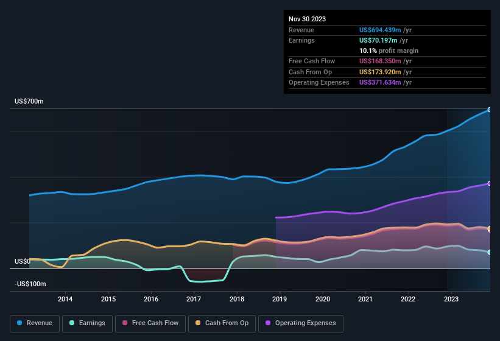Click the Cash From Op label in tooltip
Screen dimensions: 500x341
(x=310, y=72)
